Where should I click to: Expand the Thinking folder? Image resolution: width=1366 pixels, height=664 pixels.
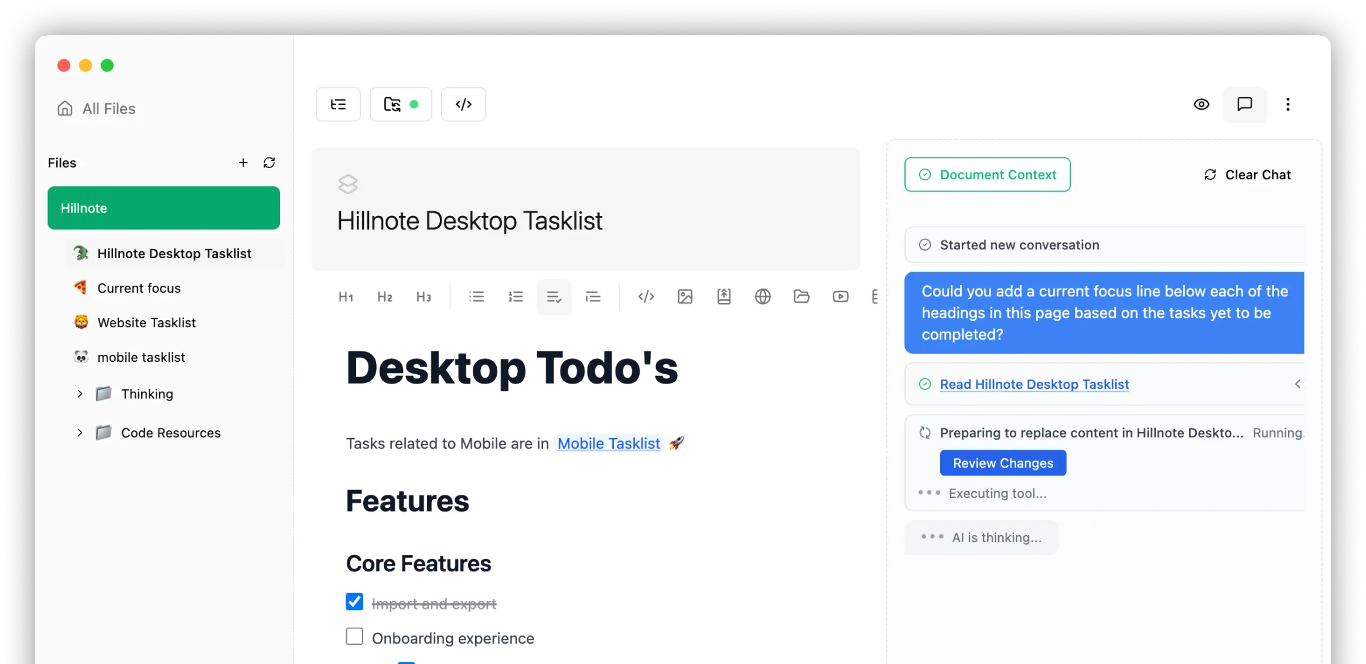[x=80, y=394]
